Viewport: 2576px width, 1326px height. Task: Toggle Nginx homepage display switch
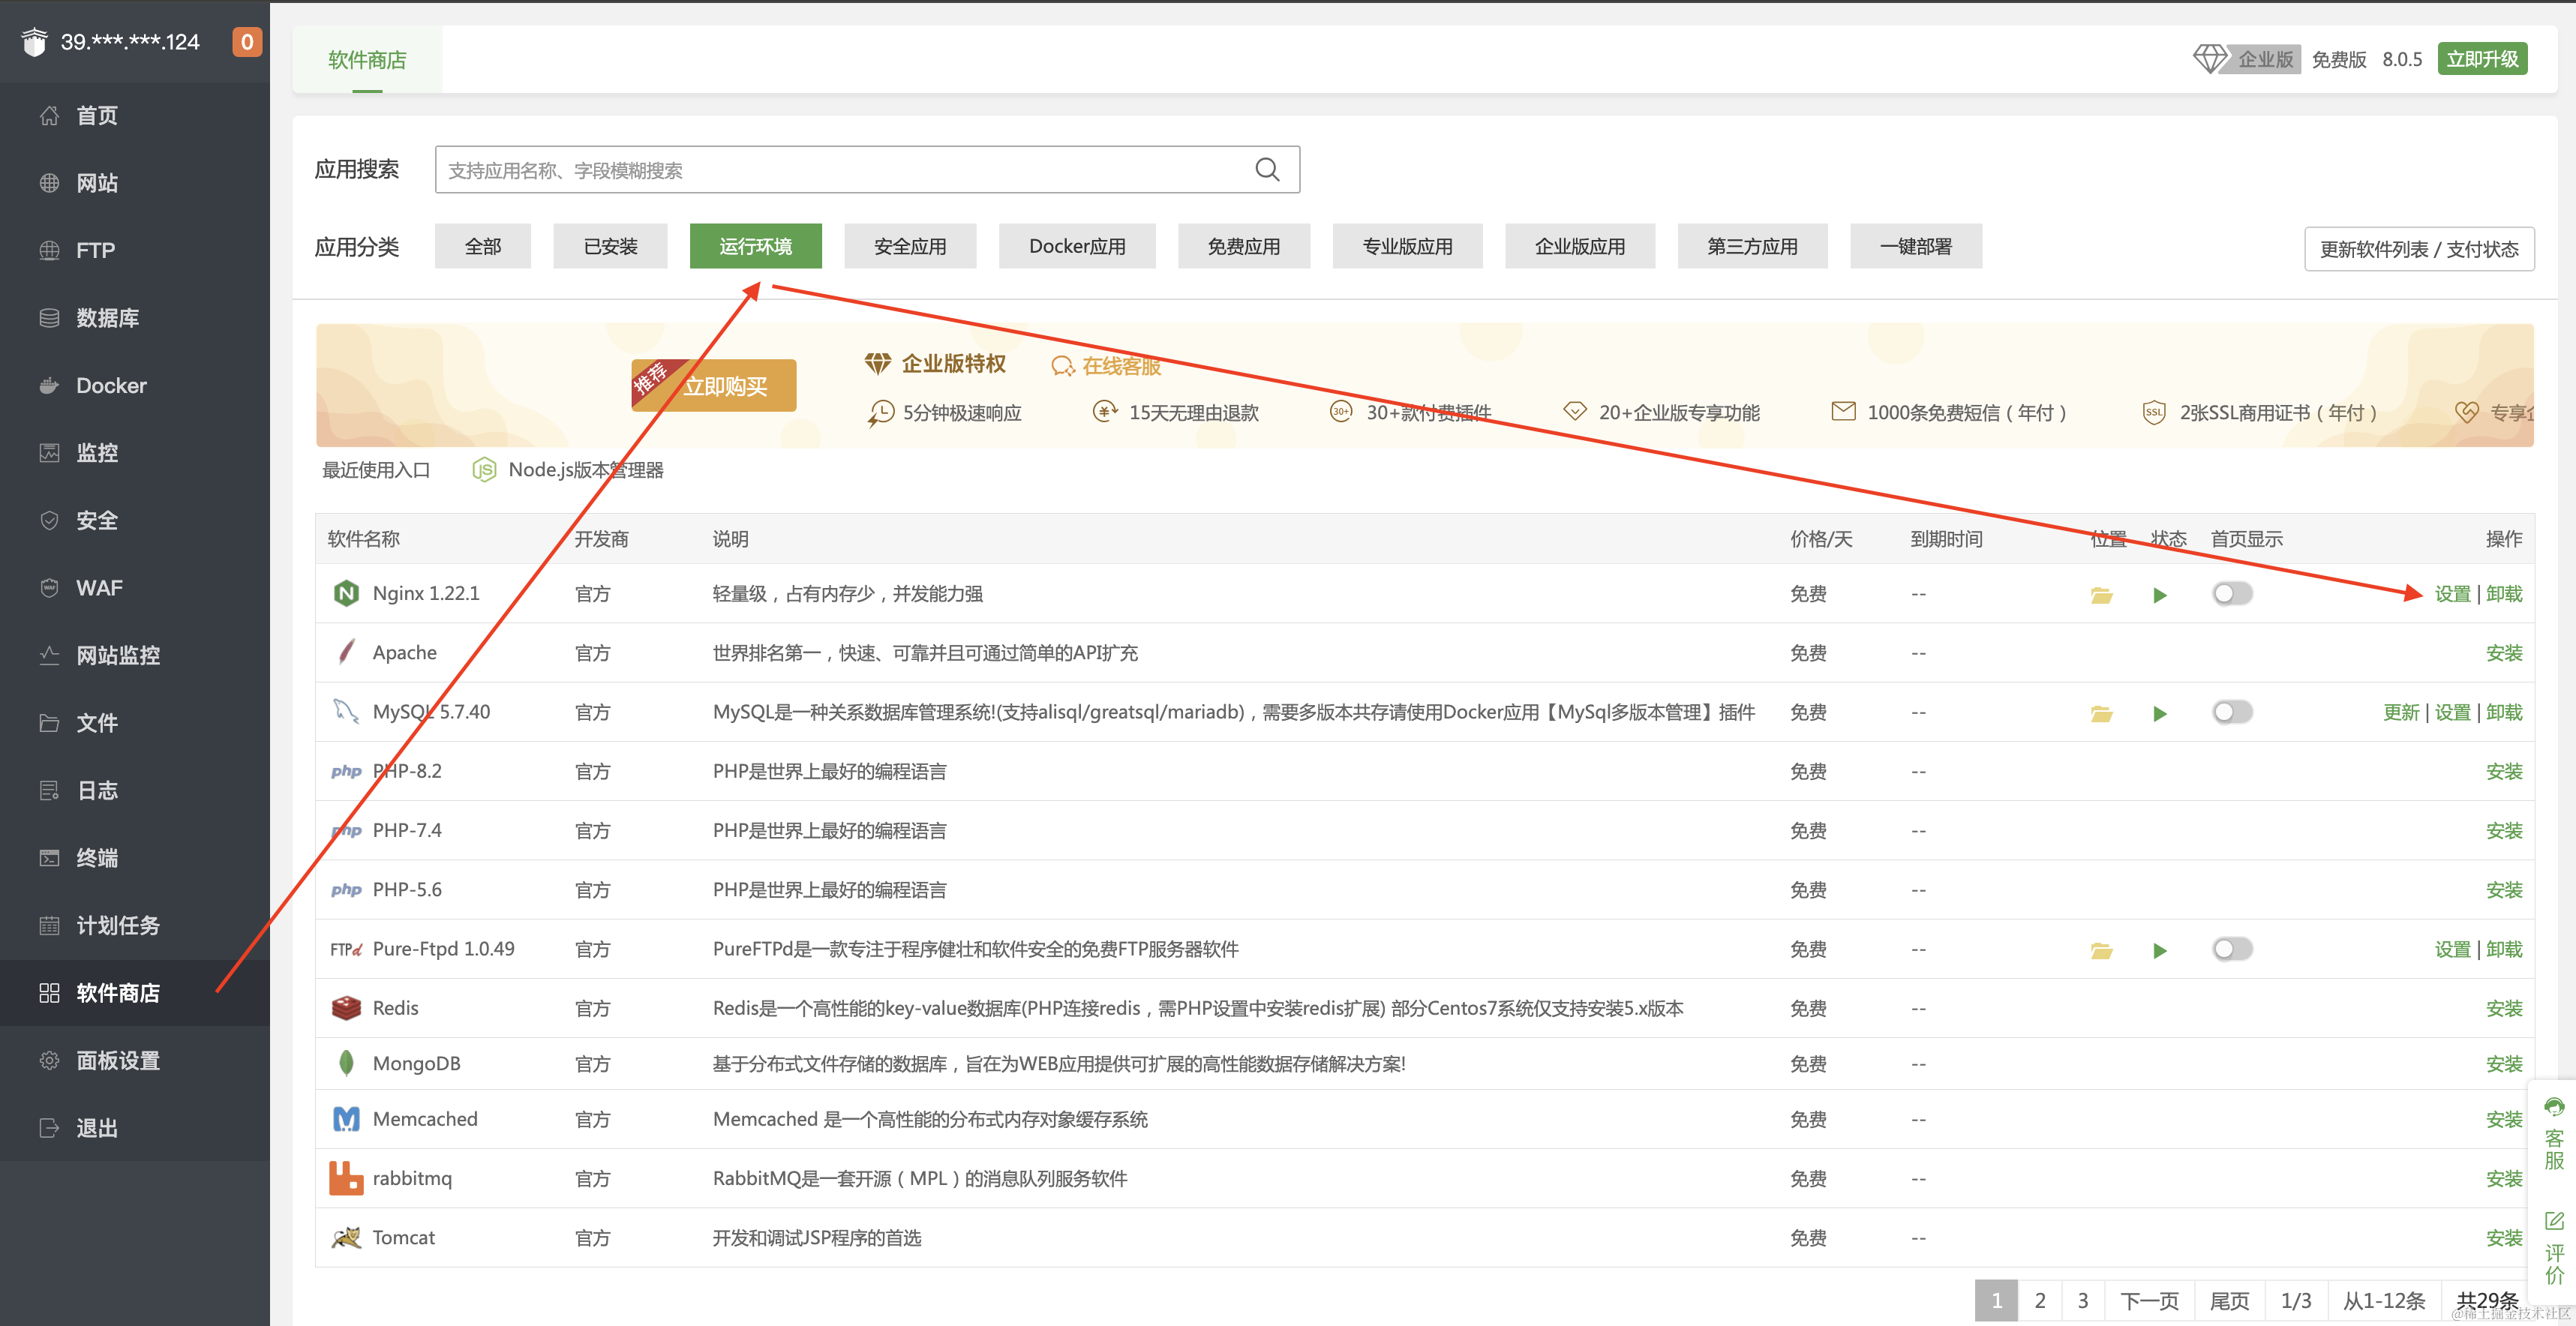(x=2231, y=593)
